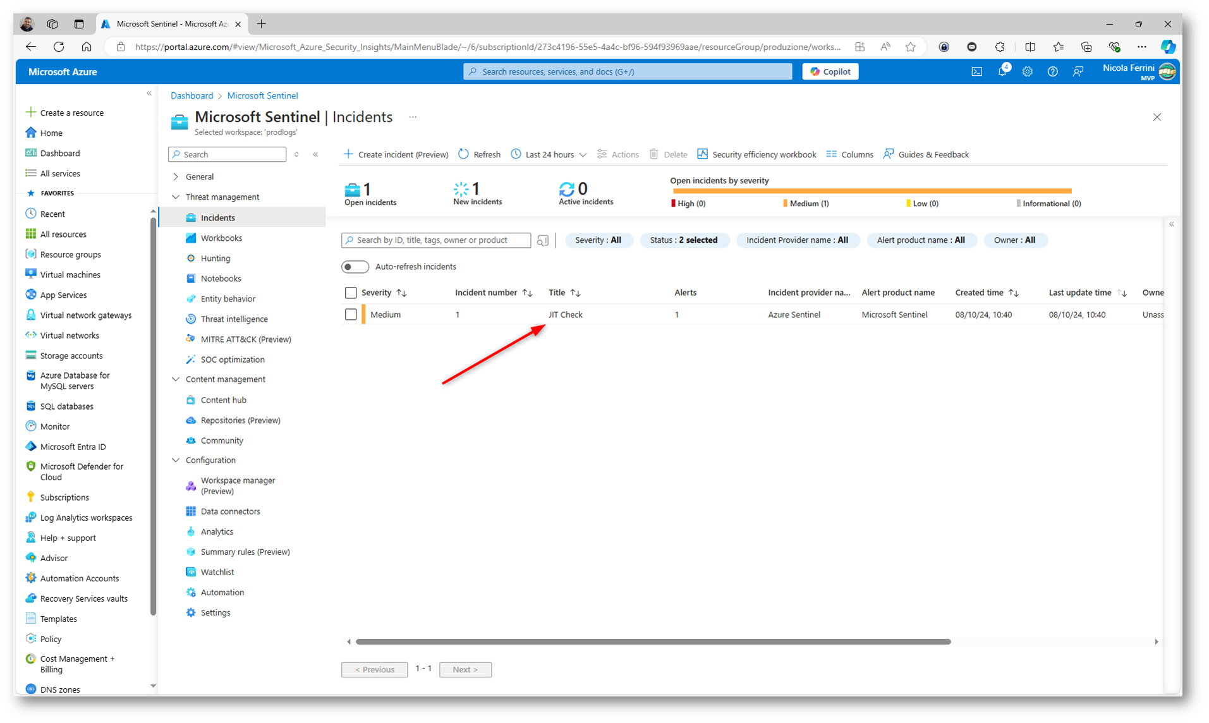Open Sentinel Settings item

(x=215, y=612)
